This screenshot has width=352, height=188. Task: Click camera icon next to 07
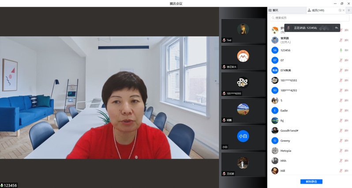click(346, 60)
